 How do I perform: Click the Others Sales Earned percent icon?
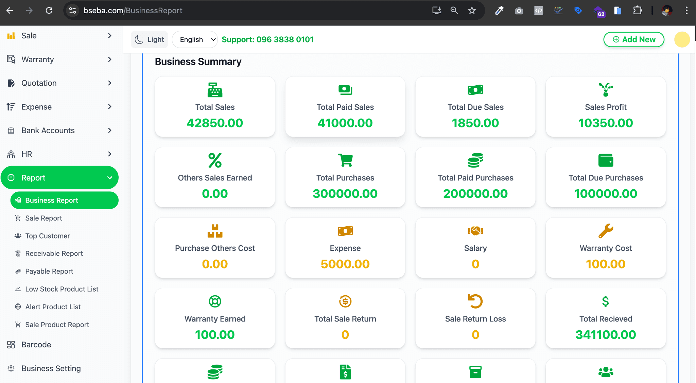[x=215, y=160]
